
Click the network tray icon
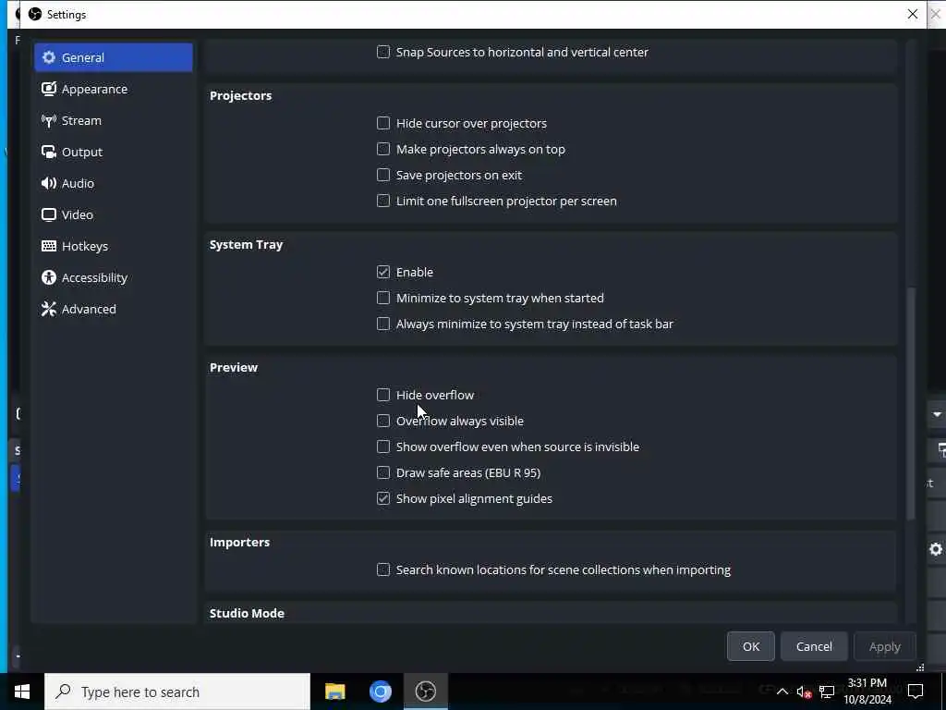coord(827,692)
